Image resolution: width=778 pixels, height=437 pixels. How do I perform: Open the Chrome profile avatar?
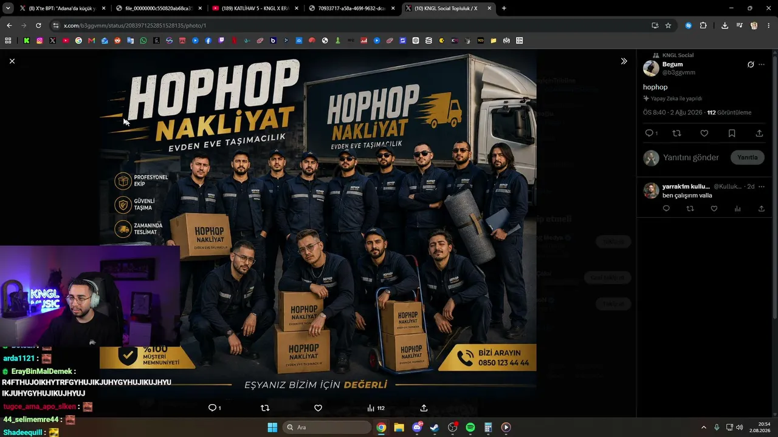[754, 25]
